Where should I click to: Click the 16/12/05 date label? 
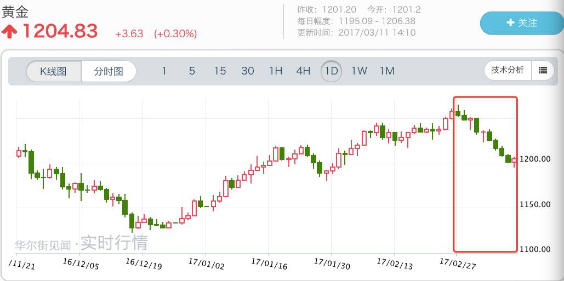click(x=81, y=264)
